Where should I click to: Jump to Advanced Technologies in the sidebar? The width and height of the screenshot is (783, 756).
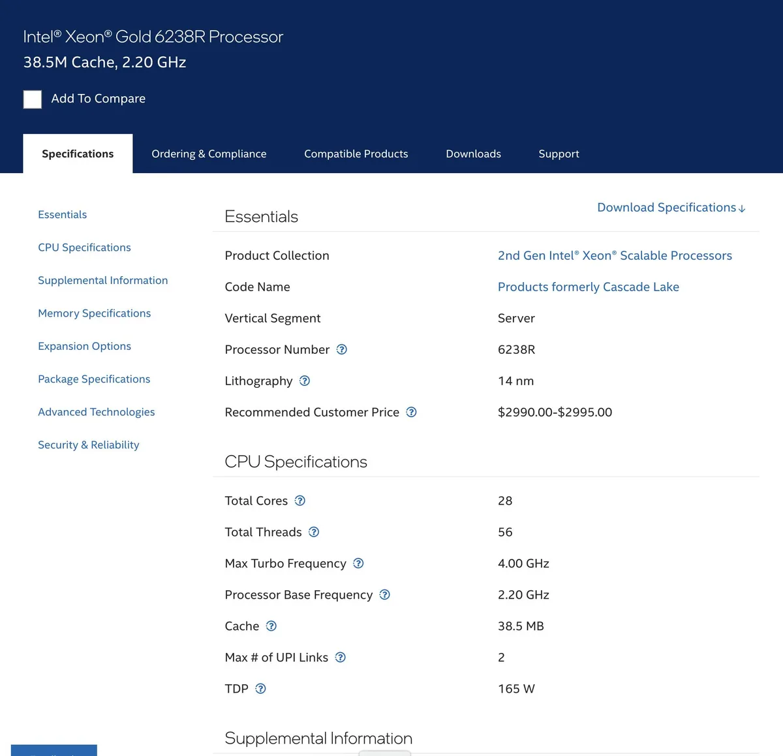coord(97,412)
